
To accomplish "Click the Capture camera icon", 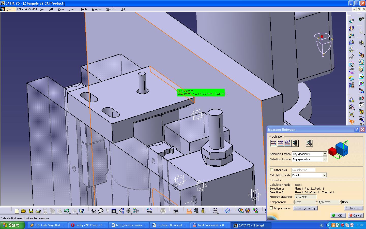I will pyautogui.click(x=175, y=211).
